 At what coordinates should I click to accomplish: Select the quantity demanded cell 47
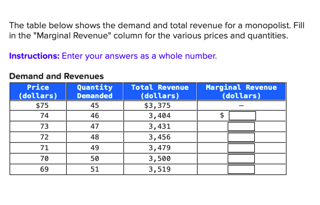tap(95, 127)
